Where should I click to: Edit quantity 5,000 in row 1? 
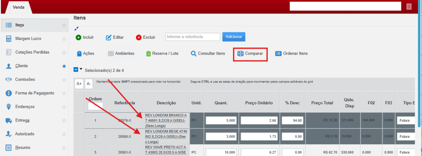(x=221, y=121)
